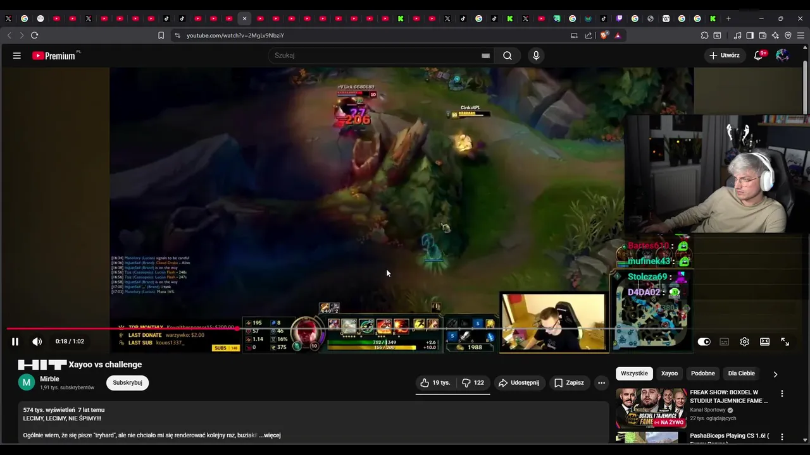
Task: Open the Mirble channel name link
Action: coord(49,379)
